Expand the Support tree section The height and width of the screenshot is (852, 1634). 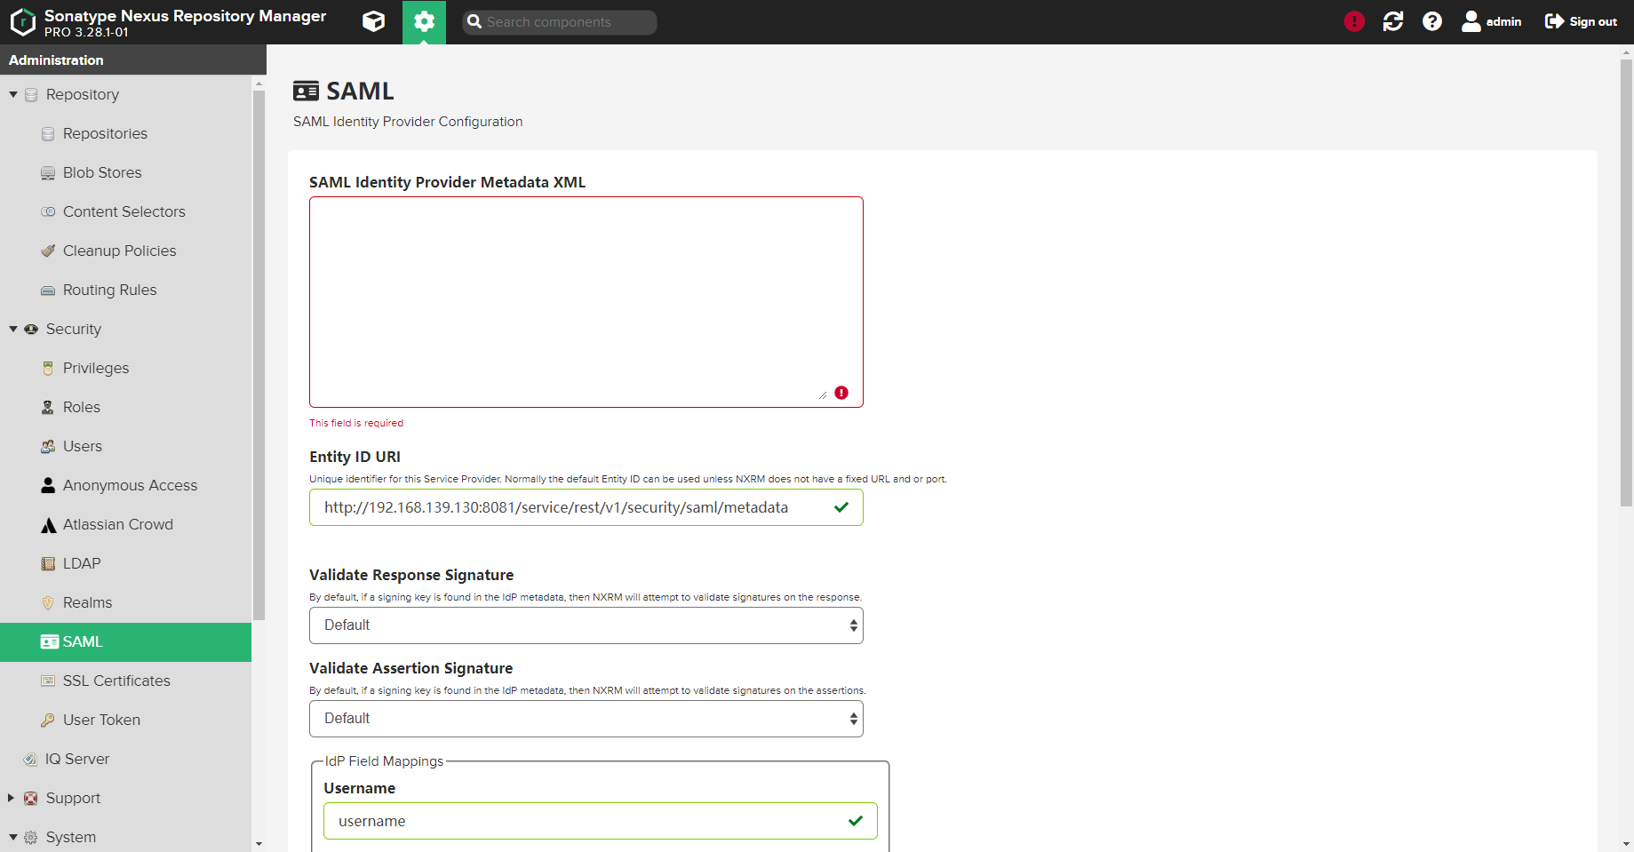coord(12,798)
